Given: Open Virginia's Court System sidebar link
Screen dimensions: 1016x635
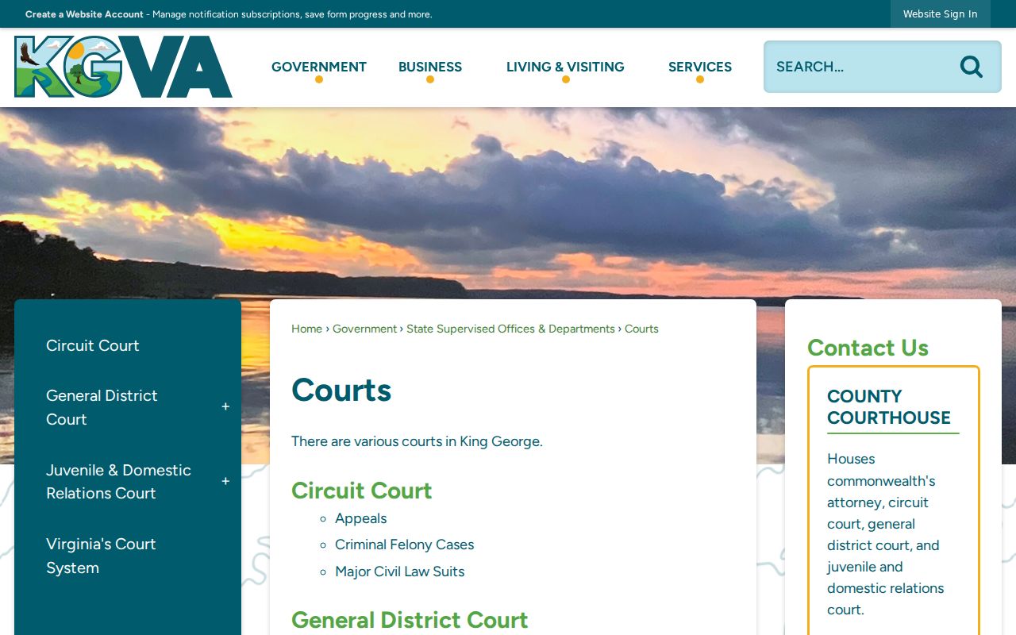Looking at the screenshot, I should 101,556.
